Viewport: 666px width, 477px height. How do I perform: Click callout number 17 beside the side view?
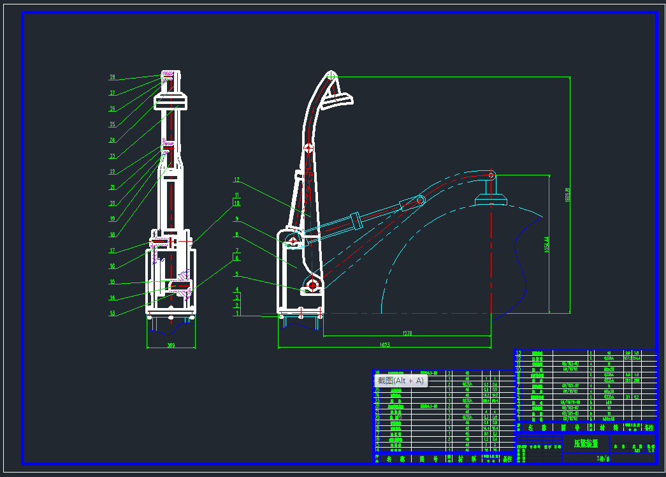(x=112, y=251)
